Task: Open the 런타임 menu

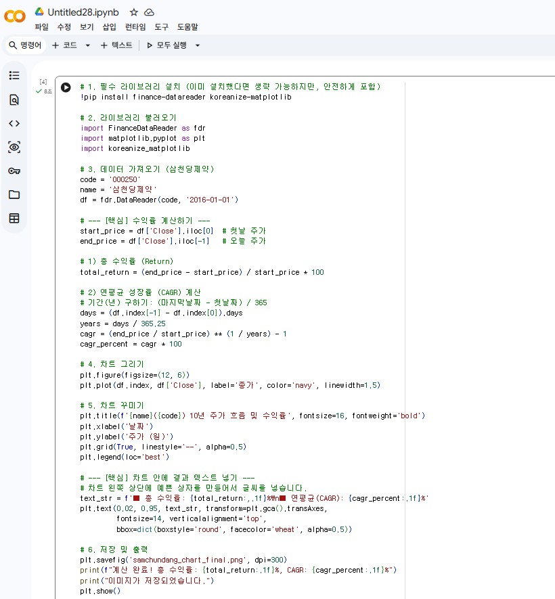Action: point(135,27)
